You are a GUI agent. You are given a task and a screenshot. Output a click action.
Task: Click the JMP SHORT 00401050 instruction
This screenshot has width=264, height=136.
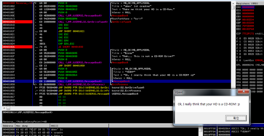pos(71,66)
